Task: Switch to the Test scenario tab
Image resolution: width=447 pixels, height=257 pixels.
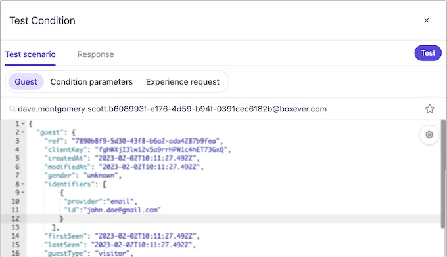Action: click(30, 54)
